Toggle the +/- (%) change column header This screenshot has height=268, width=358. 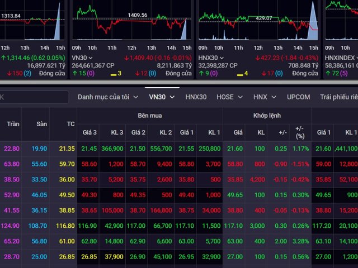tap(300, 123)
